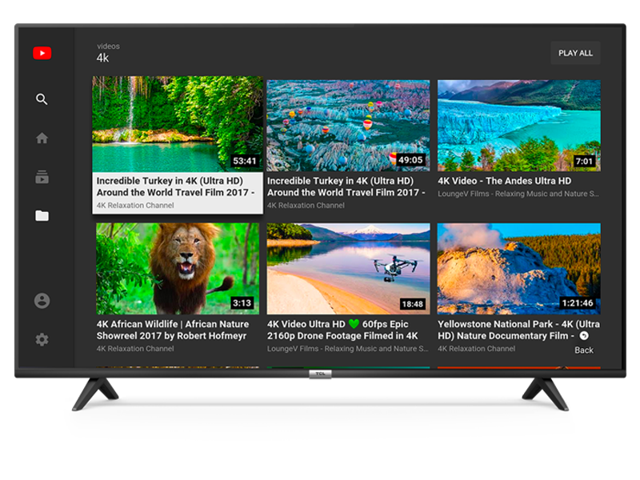Click the Back button

point(584,350)
